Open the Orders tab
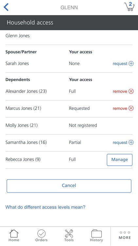138x246 pixels. pyautogui.click(x=41, y=236)
